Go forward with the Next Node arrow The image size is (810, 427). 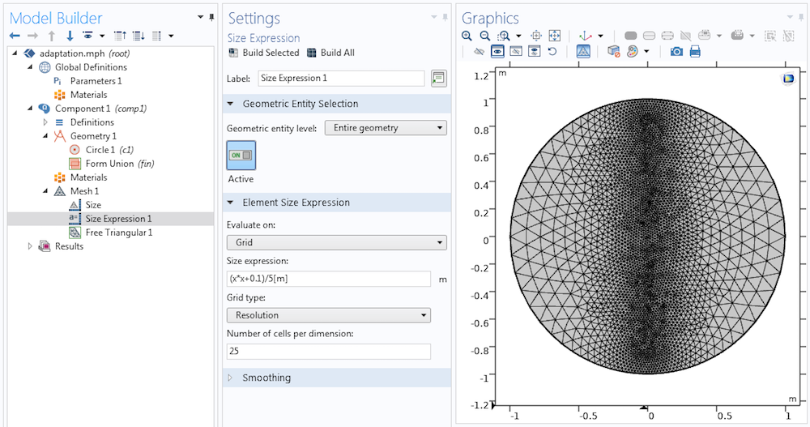(32, 36)
